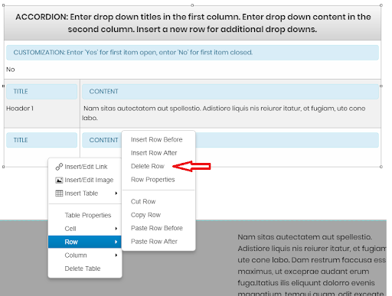Expand the arrow next to Cell
Image resolution: width=392 pixels, height=296 pixels.
(116, 229)
